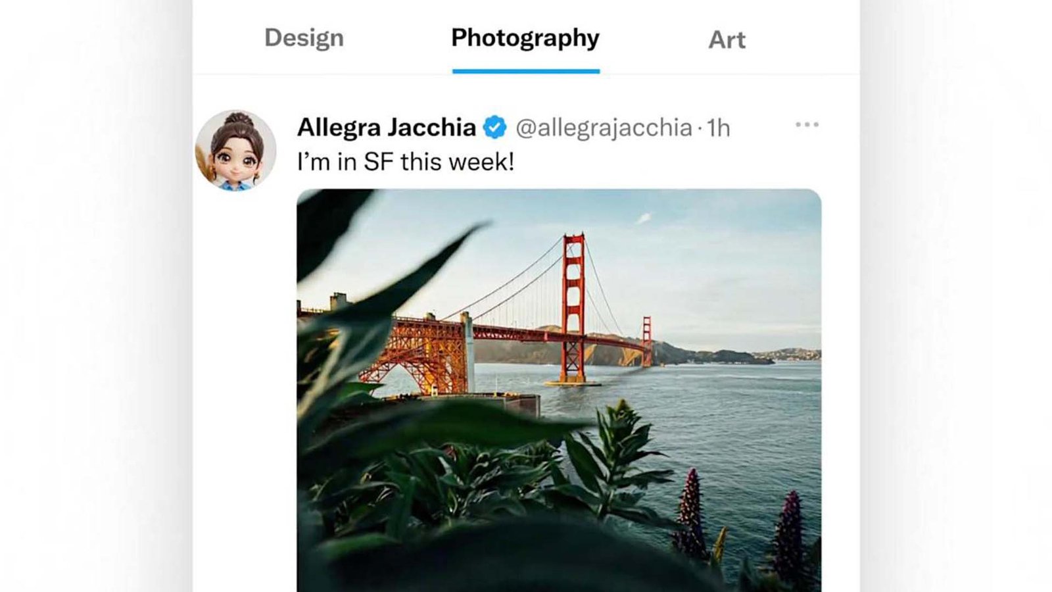1052x592 pixels.
Task: Open the @allegrajacchia handle link
Action: 604,128
